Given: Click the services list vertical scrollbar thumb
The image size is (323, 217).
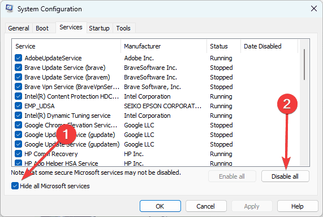Looking at the screenshot, I should click(304, 64).
